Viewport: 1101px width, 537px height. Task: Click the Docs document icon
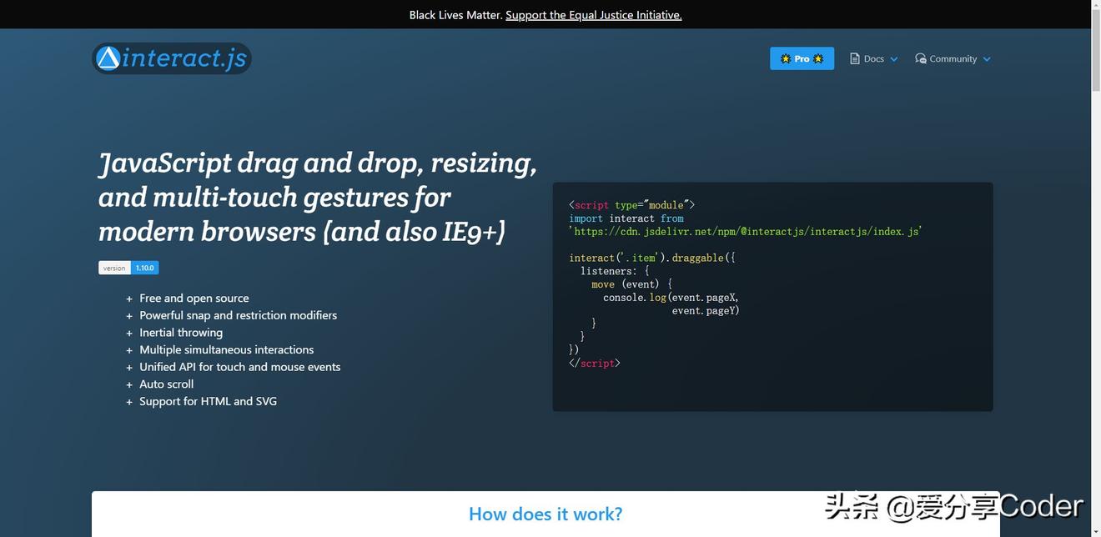855,58
